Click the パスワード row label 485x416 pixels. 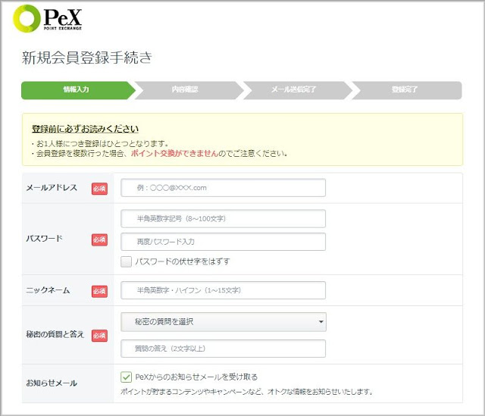(x=45, y=239)
